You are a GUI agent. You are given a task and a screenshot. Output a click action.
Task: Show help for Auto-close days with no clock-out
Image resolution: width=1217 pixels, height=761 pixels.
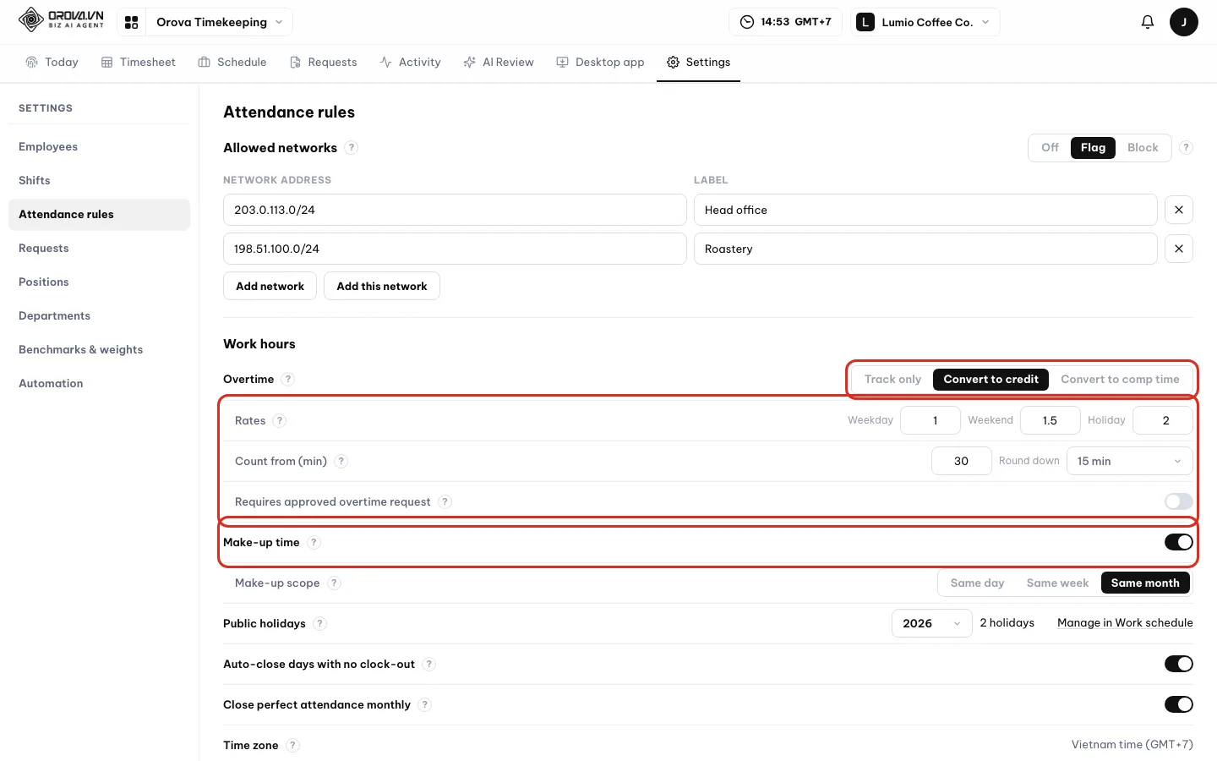[429, 664]
